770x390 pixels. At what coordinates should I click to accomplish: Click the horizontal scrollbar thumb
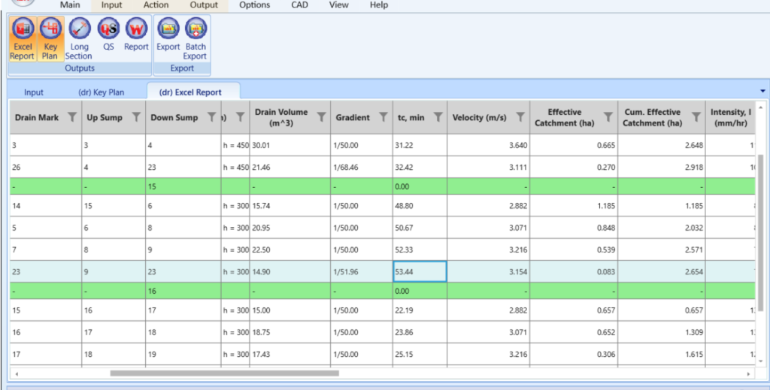point(224,373)
